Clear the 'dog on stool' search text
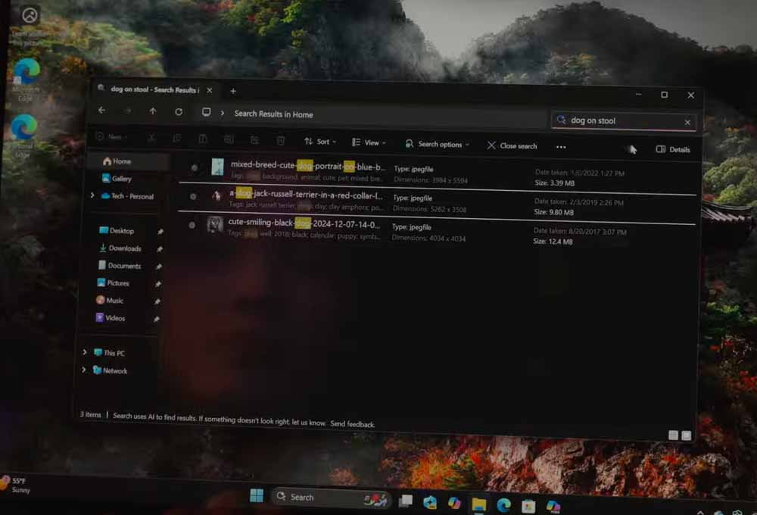 coord(687,122)
